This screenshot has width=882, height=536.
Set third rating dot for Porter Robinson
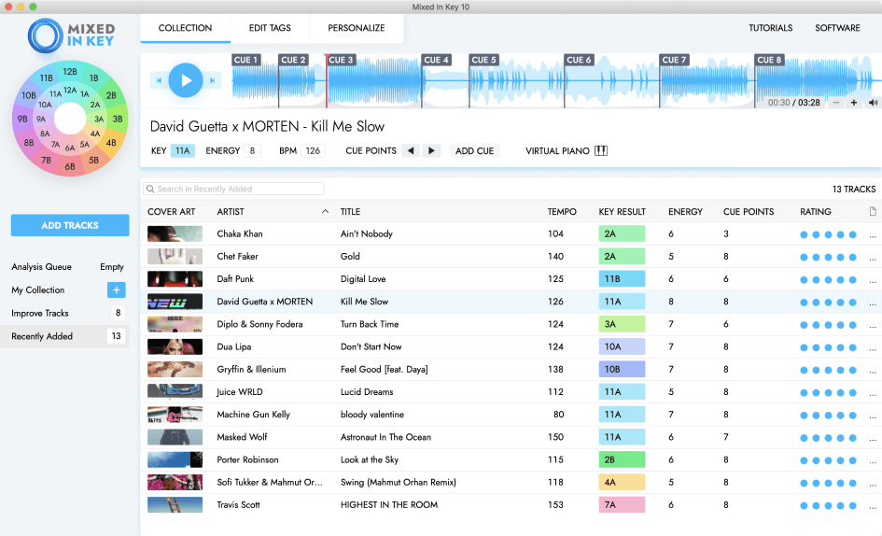[x=828, y=460]
